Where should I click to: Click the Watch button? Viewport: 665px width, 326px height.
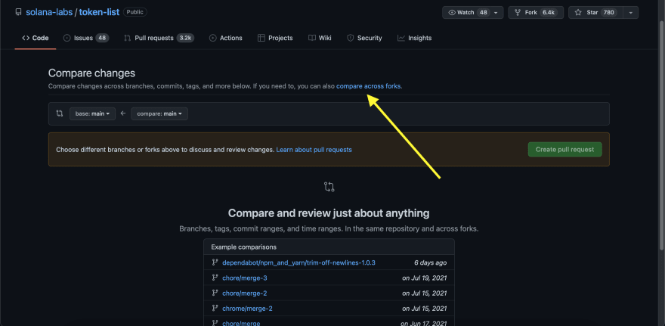[x=473, y=13]
